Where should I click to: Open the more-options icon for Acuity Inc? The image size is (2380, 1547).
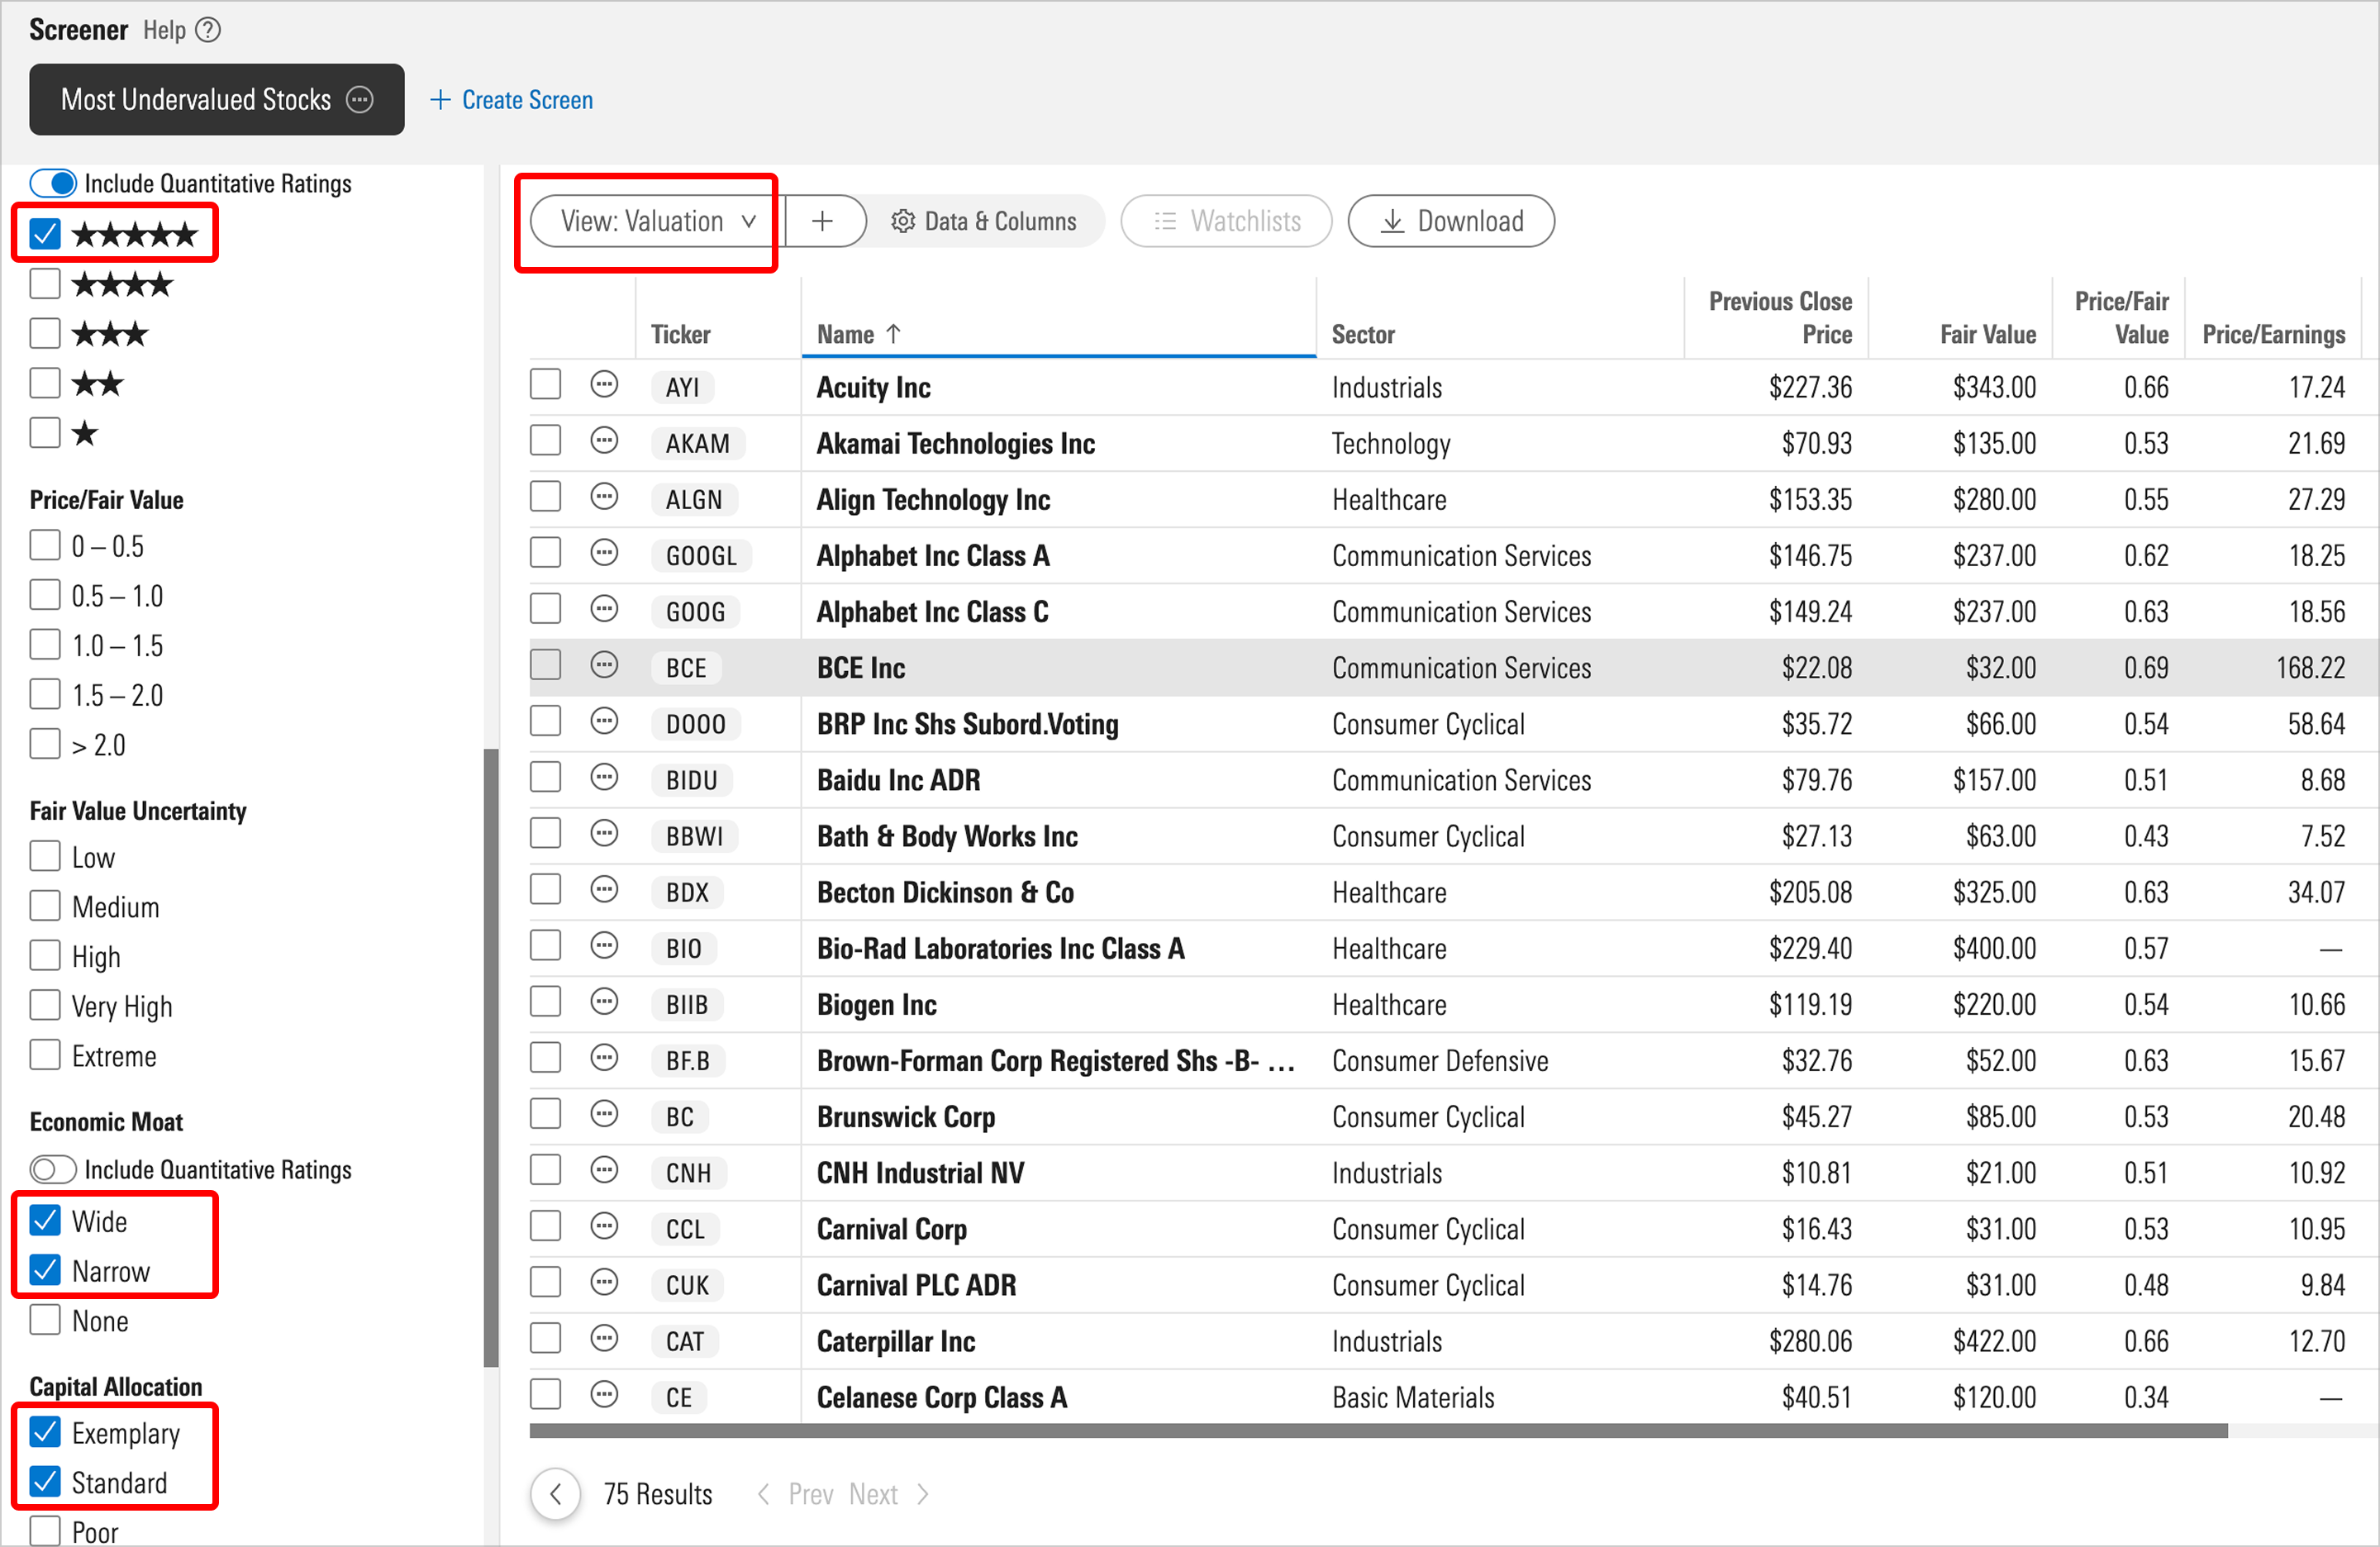tap(604, 385)
